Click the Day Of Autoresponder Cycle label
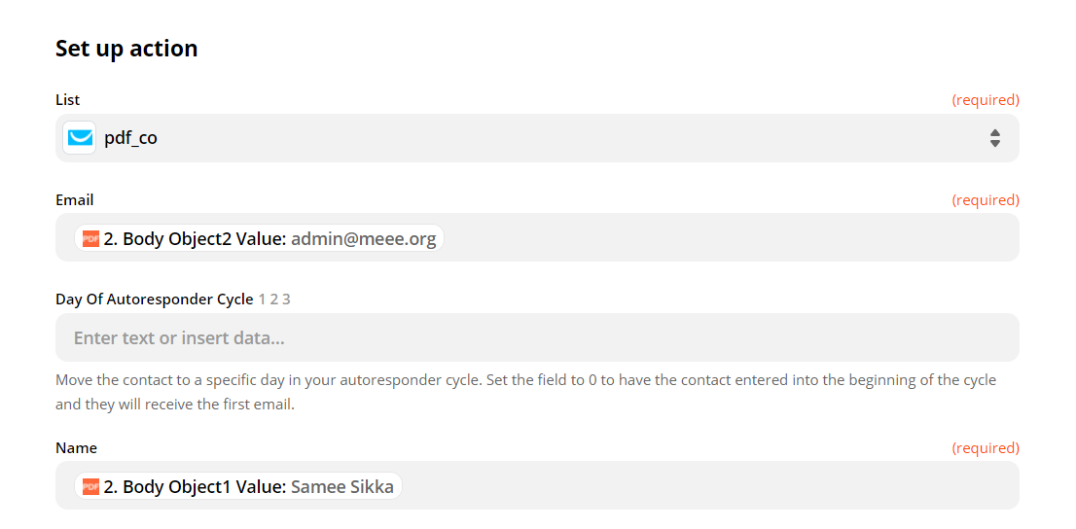Screen dimensions: 1076x529 point(155,300)
